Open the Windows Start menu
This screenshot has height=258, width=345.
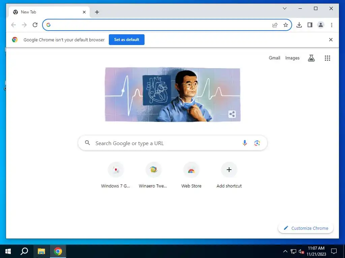pyautogui.click(x=8, y=251)
